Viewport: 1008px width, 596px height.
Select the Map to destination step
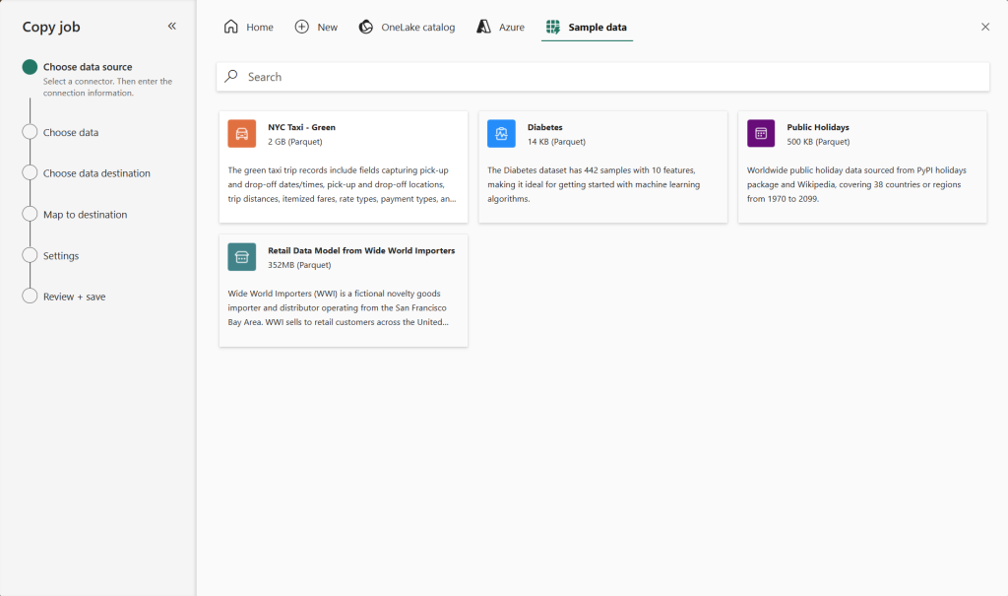(85, 215)
